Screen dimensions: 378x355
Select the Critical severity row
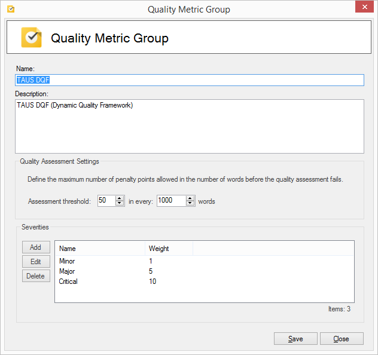(x=205, y=281)
